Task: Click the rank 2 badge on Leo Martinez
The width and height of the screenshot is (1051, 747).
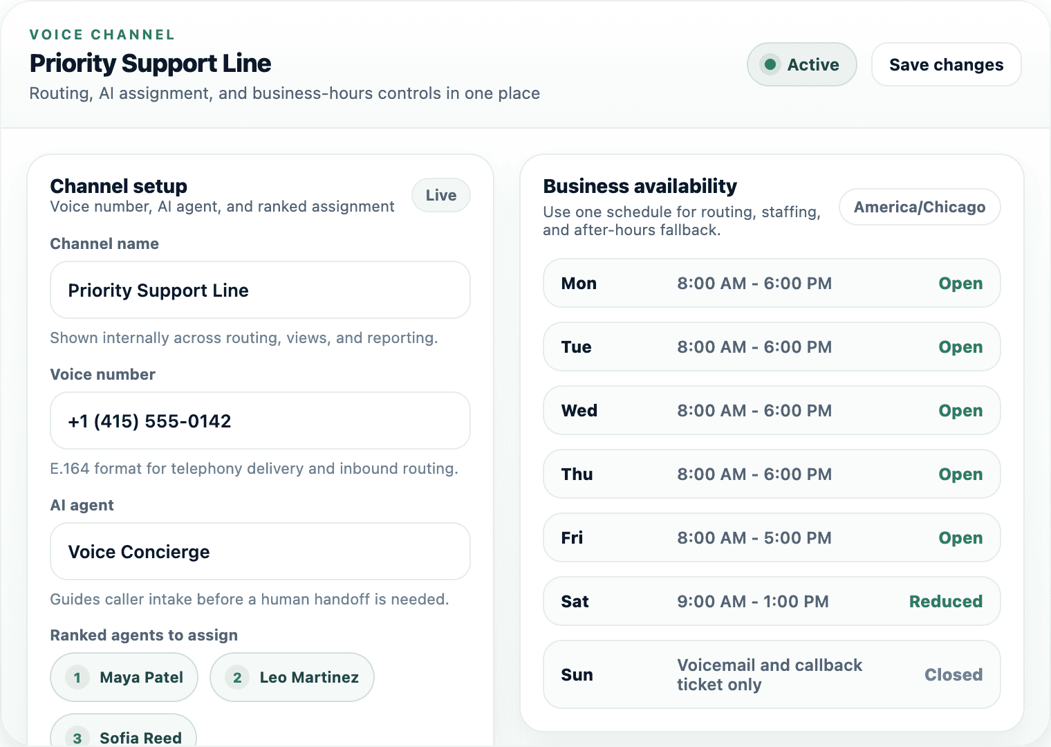Action: pos(237,677)
